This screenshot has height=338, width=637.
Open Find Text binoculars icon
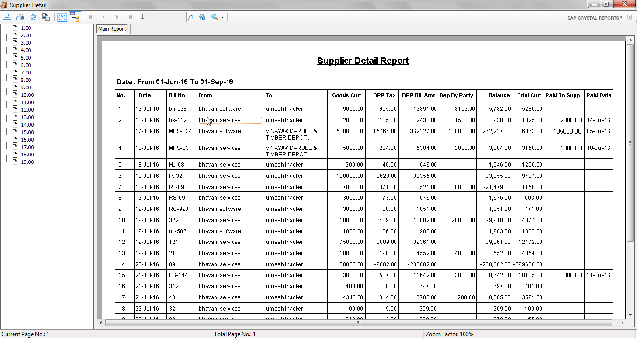[202, 17]
